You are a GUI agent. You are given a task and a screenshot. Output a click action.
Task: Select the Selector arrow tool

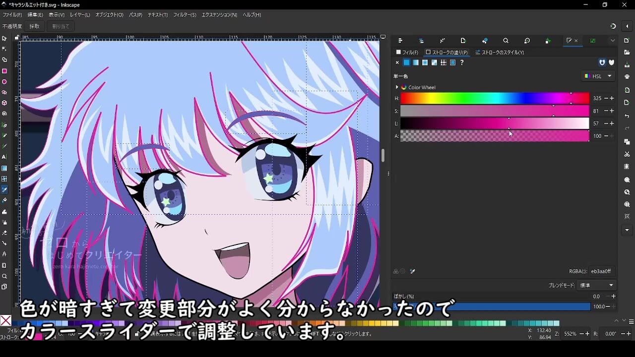(4, 38)
